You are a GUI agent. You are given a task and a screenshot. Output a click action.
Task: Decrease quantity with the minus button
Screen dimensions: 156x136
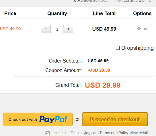(46, 29)
